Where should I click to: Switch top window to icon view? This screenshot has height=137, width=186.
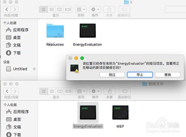43,10
